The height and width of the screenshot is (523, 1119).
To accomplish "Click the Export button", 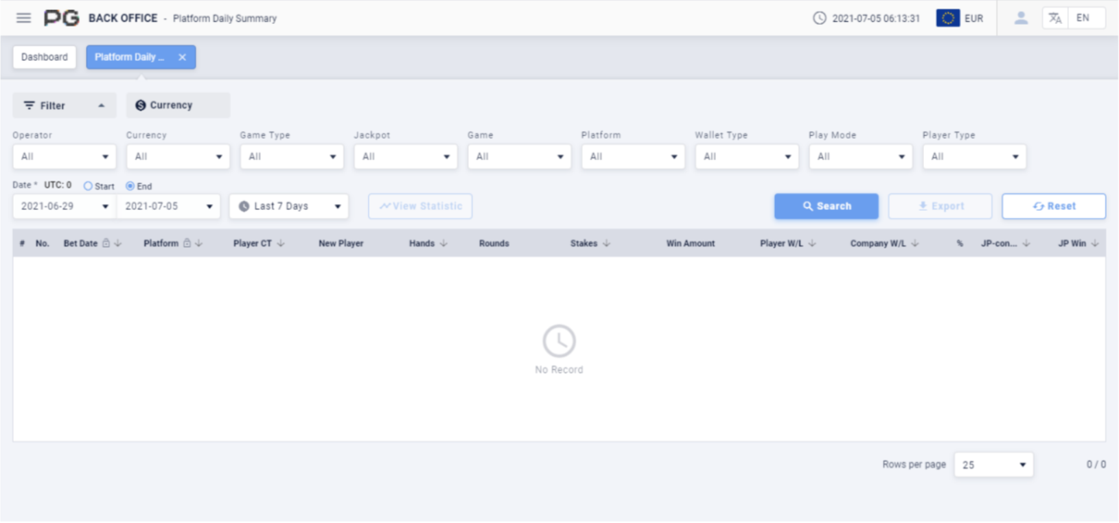I will (x=941, y=206).
